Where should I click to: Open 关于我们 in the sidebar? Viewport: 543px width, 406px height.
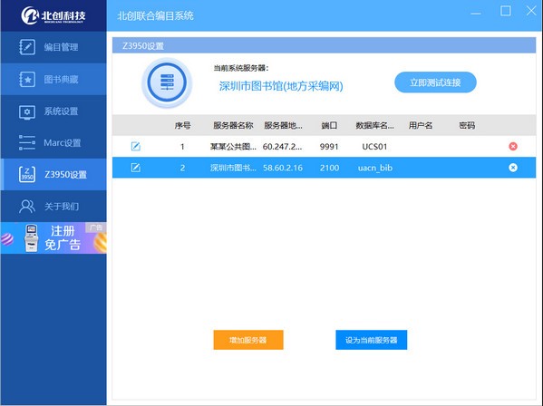point(53,207)
